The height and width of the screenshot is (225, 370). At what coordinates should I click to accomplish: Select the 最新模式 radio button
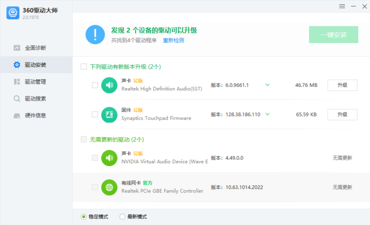tap(122, 216)
